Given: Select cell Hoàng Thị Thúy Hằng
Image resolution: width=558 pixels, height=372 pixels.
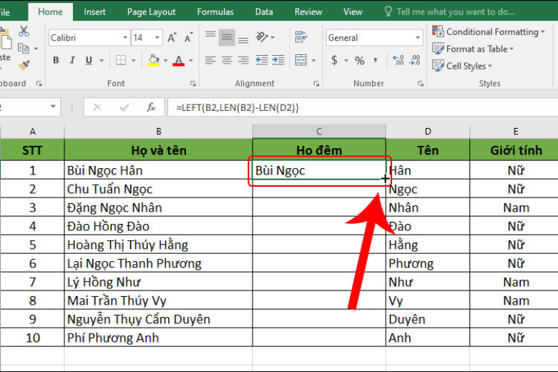Looking at the screenshot, I should click(158, 245).
